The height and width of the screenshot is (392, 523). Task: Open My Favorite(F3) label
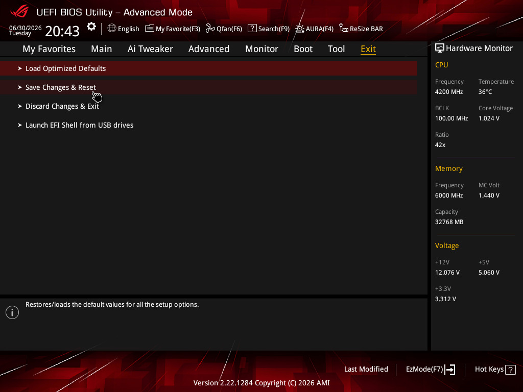(178, 29)
